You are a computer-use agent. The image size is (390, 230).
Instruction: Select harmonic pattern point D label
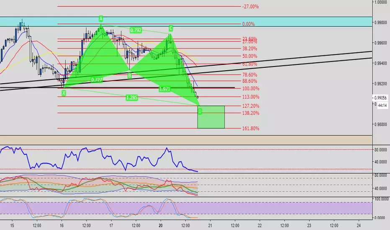tap(200, 112)
